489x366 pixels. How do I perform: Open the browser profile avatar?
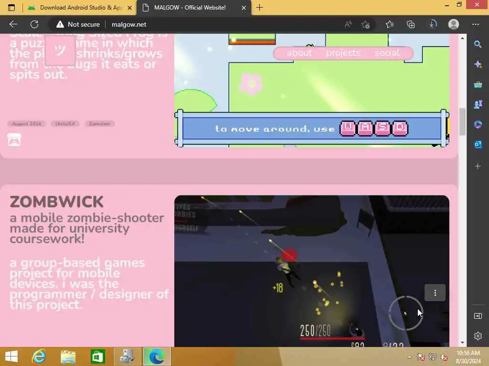click(454, 24)
